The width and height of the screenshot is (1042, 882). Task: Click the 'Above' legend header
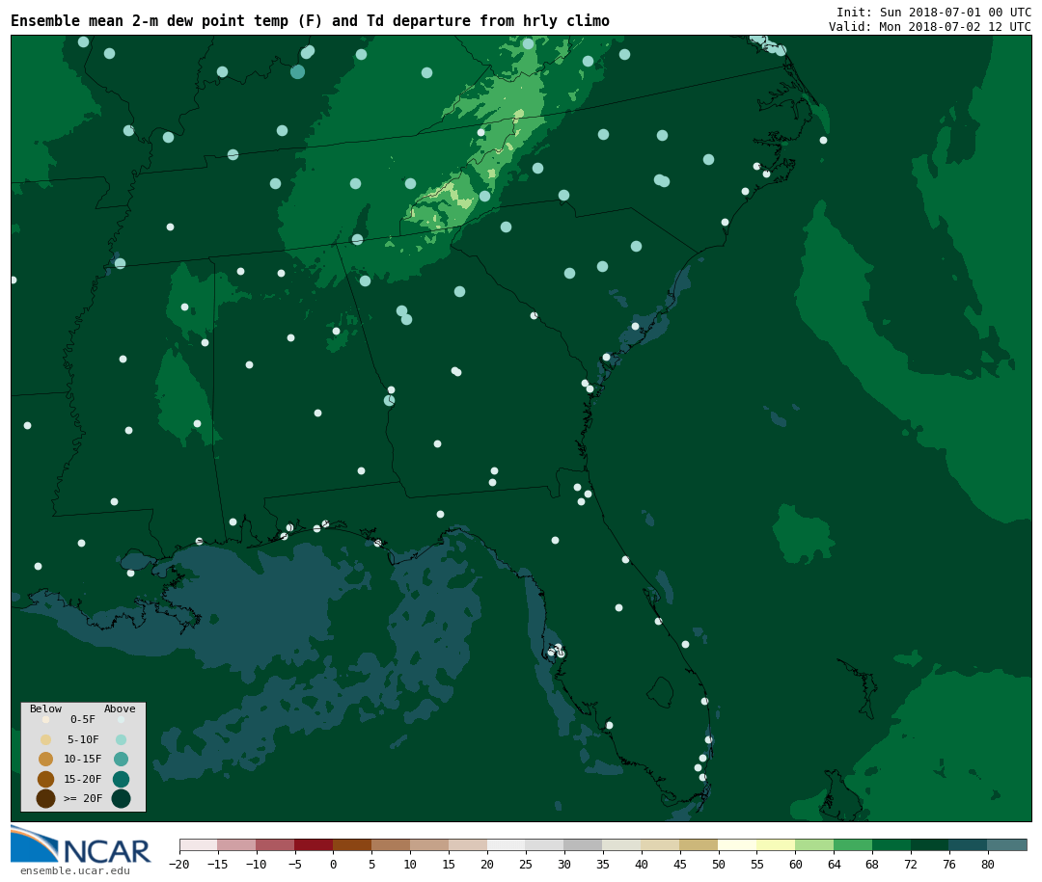point(120,708)
